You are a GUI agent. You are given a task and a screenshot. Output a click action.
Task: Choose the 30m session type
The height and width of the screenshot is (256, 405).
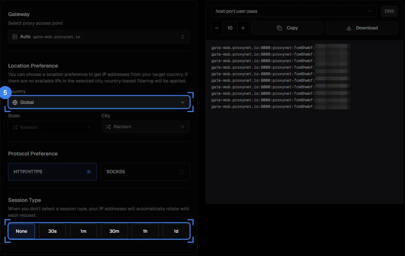pos(114,231)
